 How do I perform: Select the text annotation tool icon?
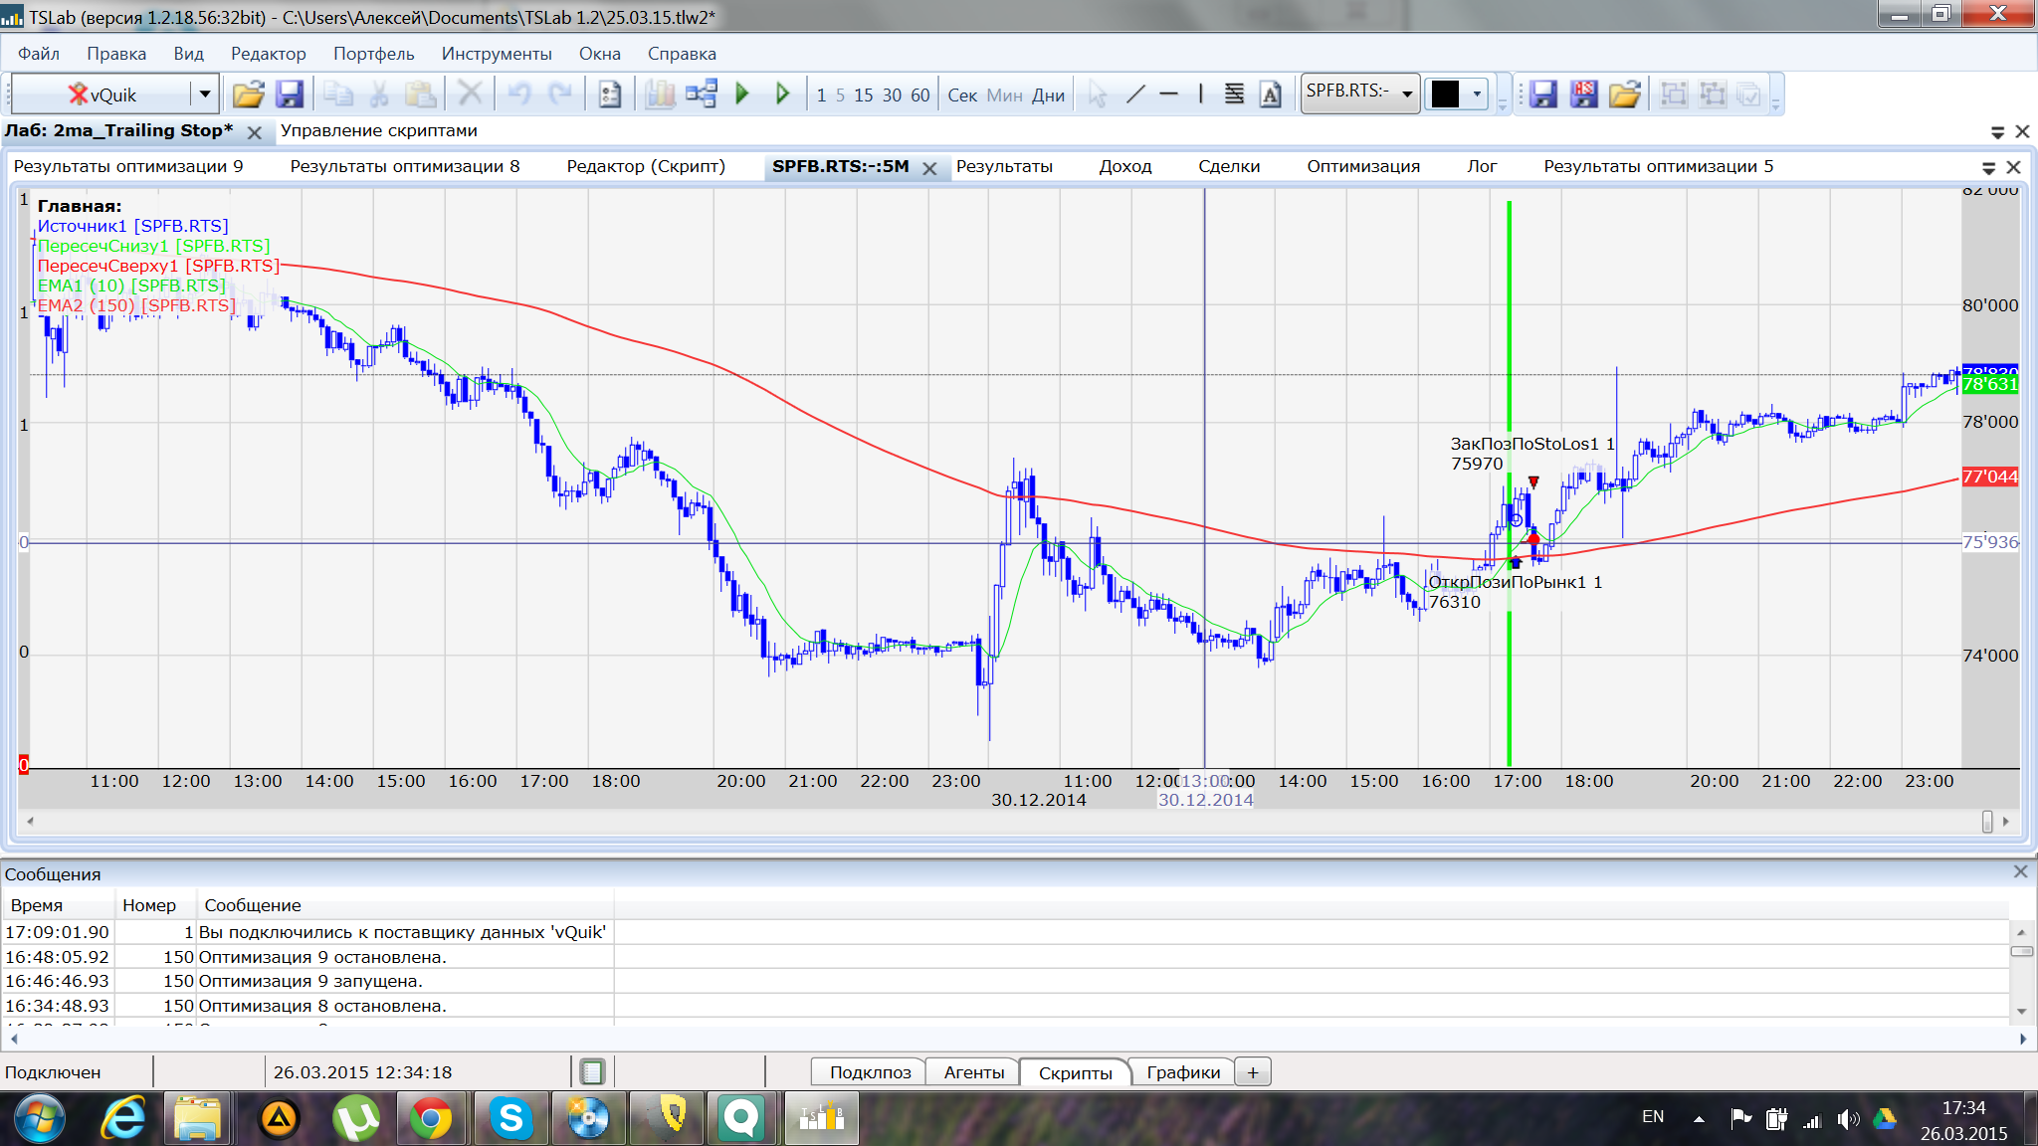click(1270, 95)
